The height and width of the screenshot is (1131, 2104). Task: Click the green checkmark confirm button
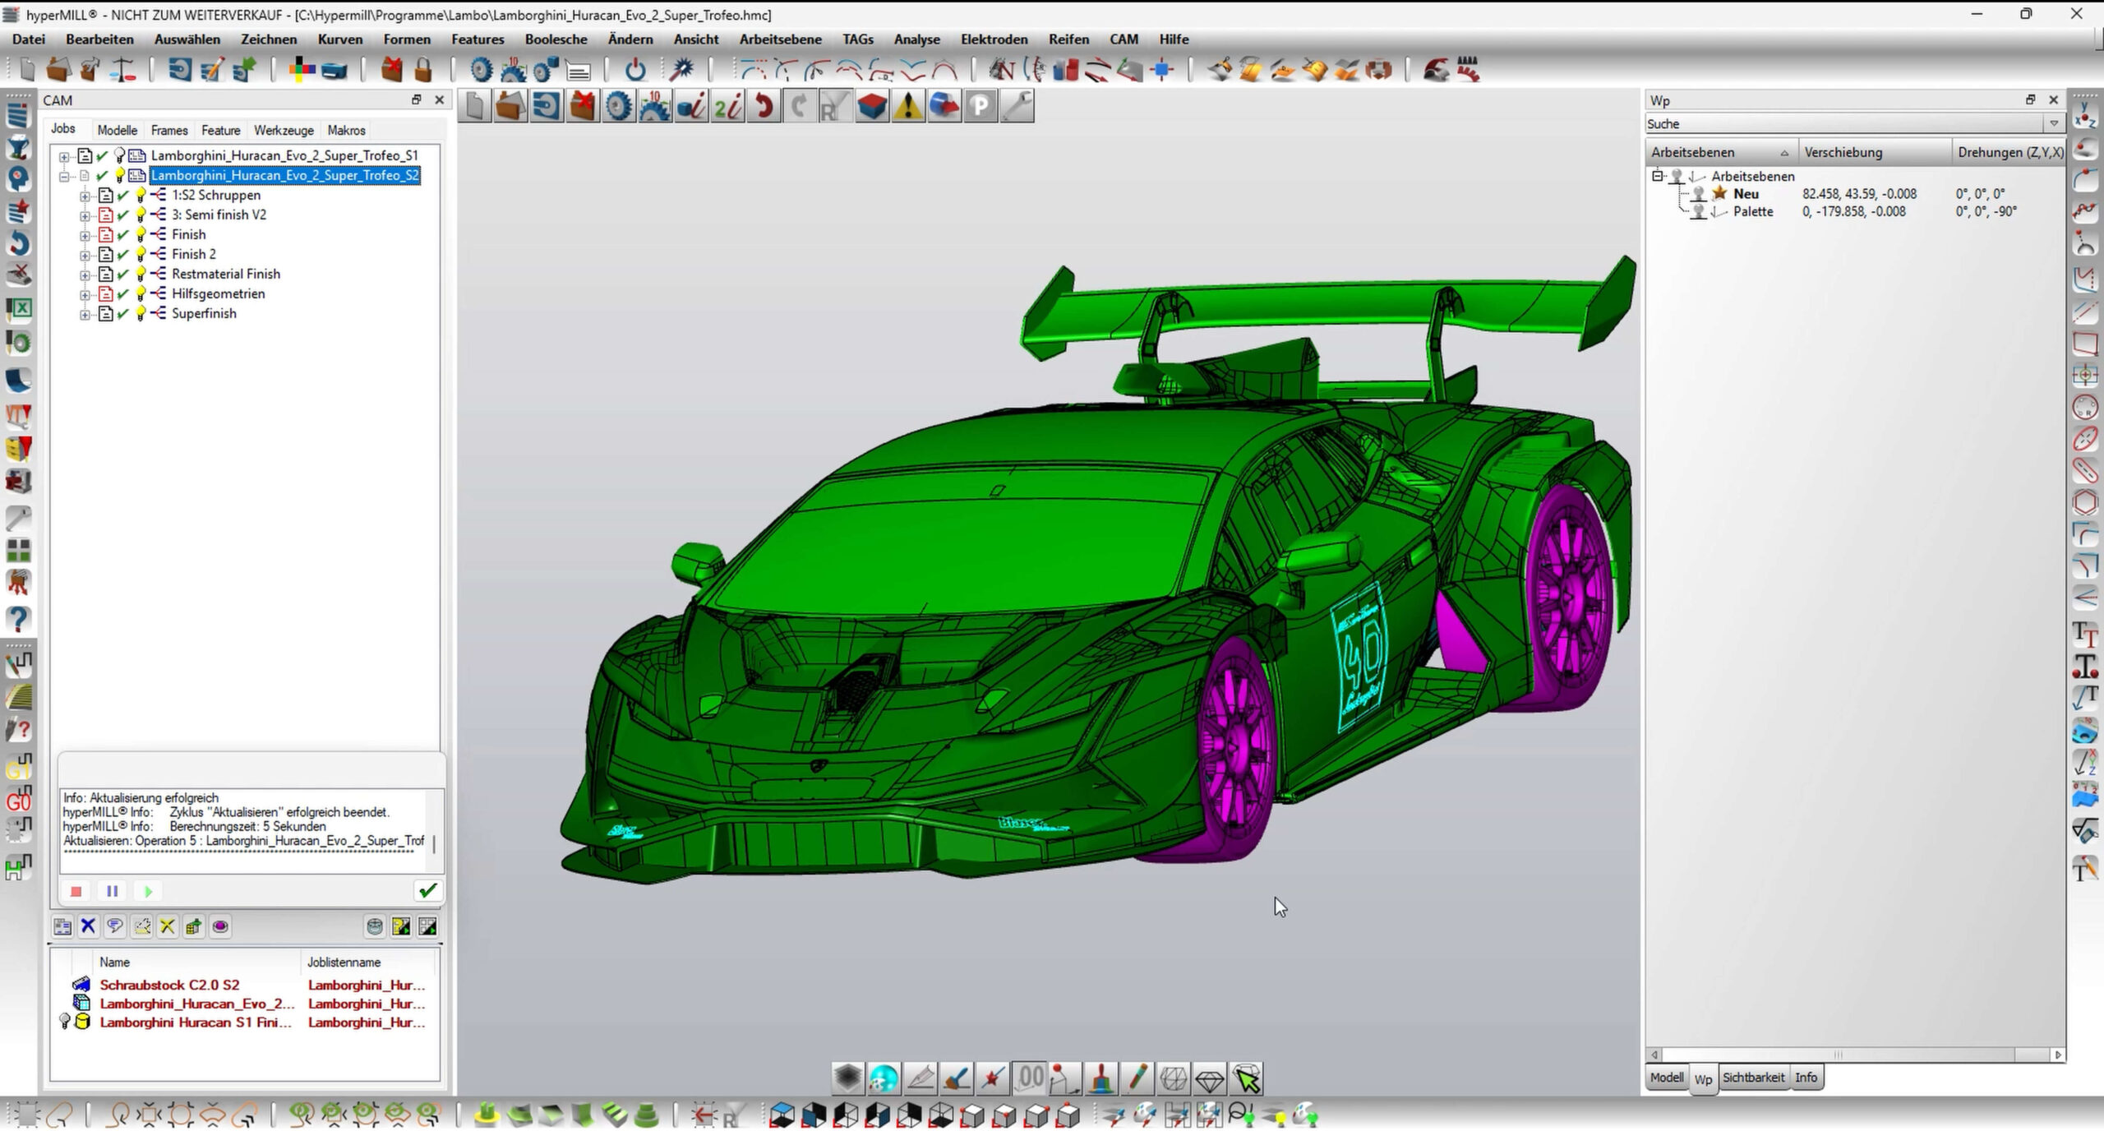(427, 890)
